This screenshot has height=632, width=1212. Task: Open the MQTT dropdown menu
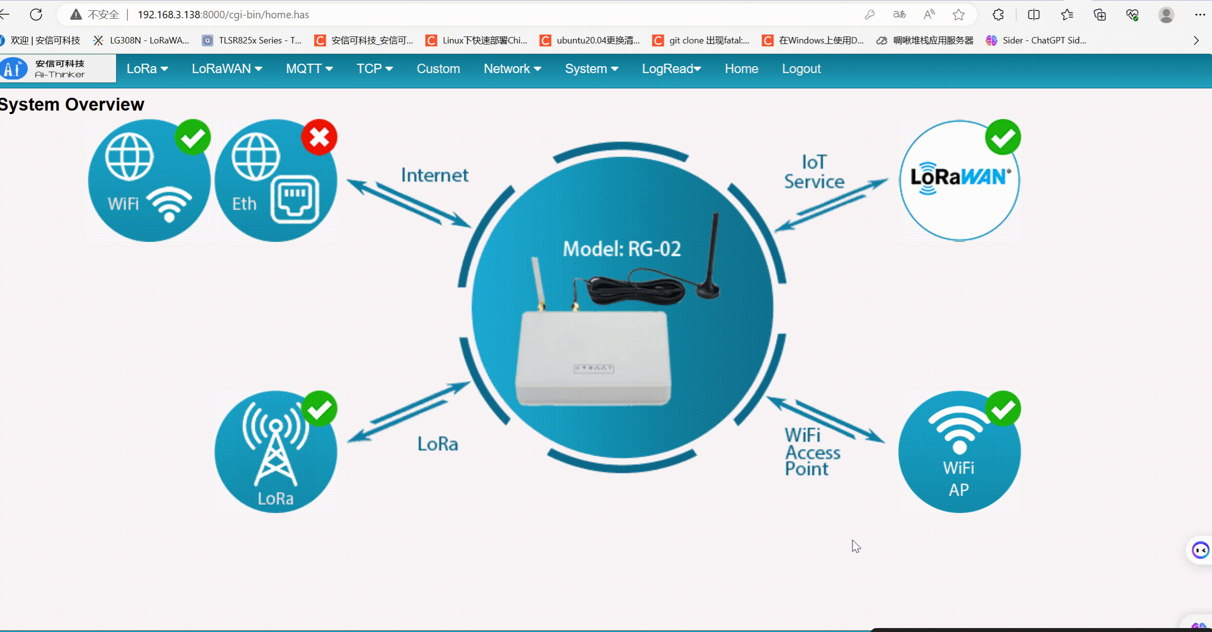309,69
